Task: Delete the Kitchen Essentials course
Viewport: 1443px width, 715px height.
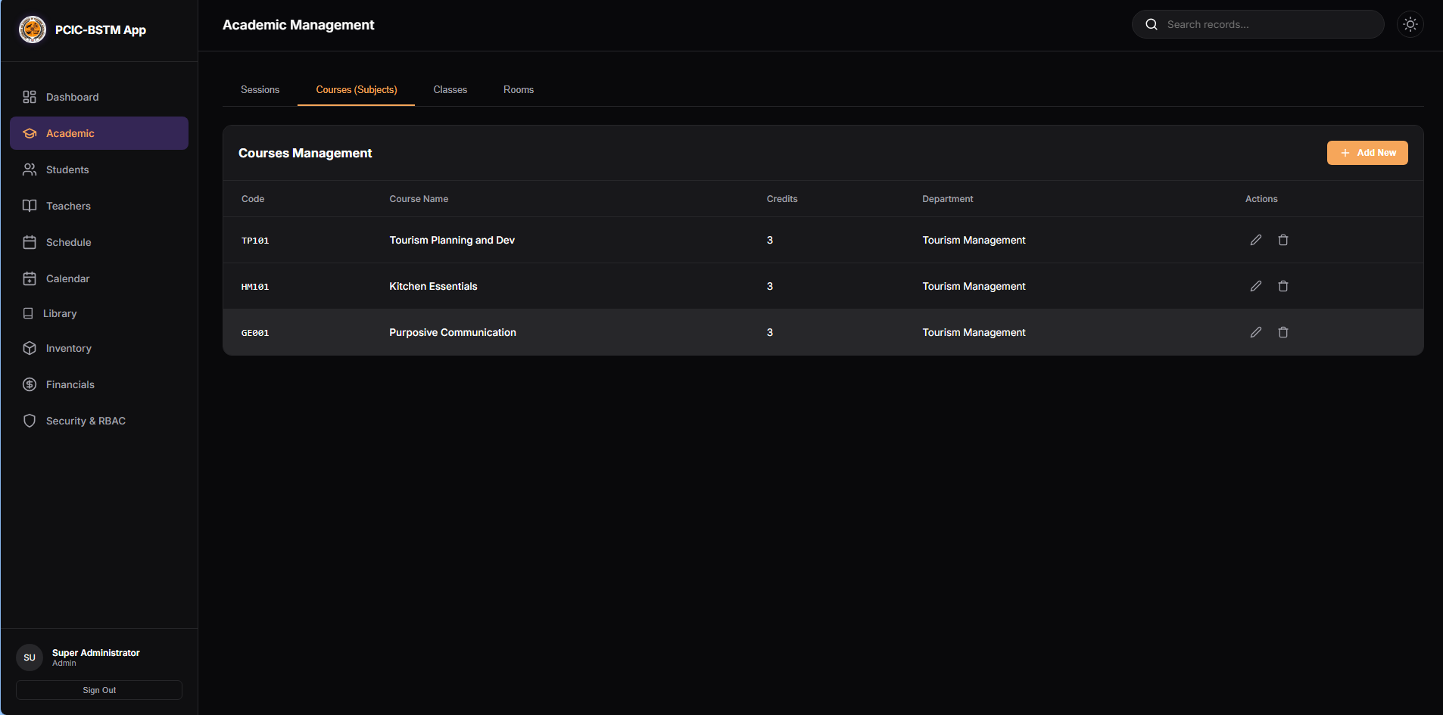Action: click(x=1282, y=286)
